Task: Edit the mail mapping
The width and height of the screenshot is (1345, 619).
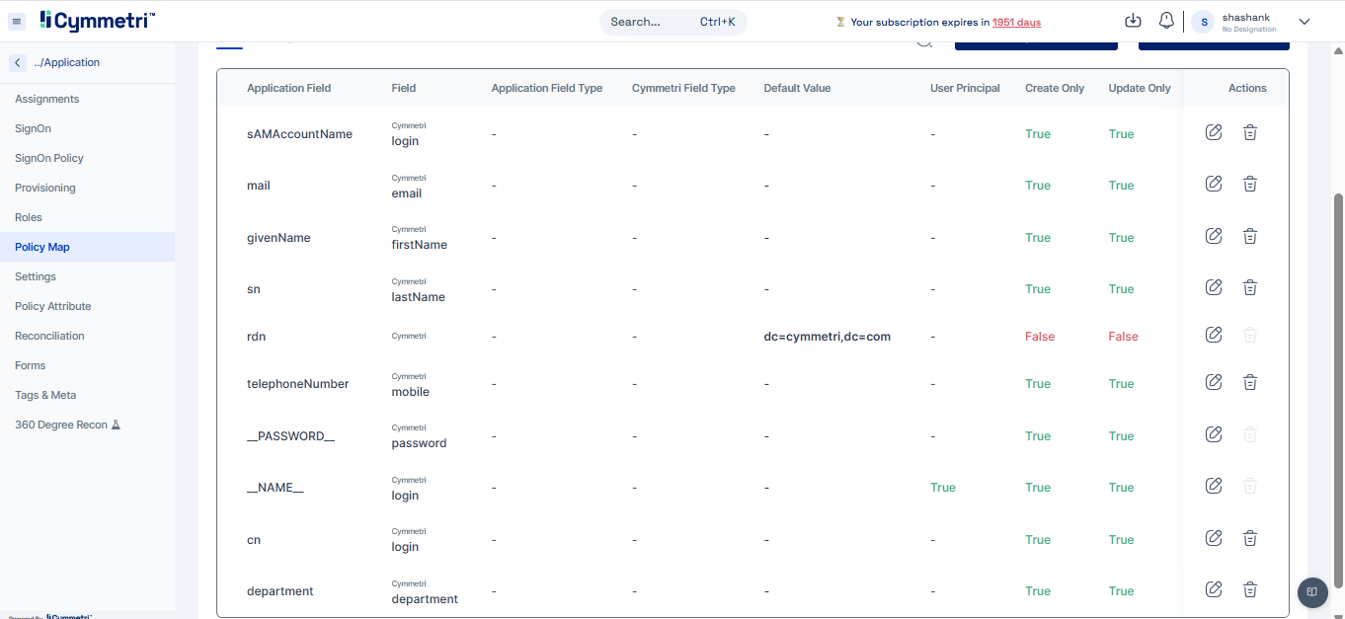Action: click(x=1214, y=184)
